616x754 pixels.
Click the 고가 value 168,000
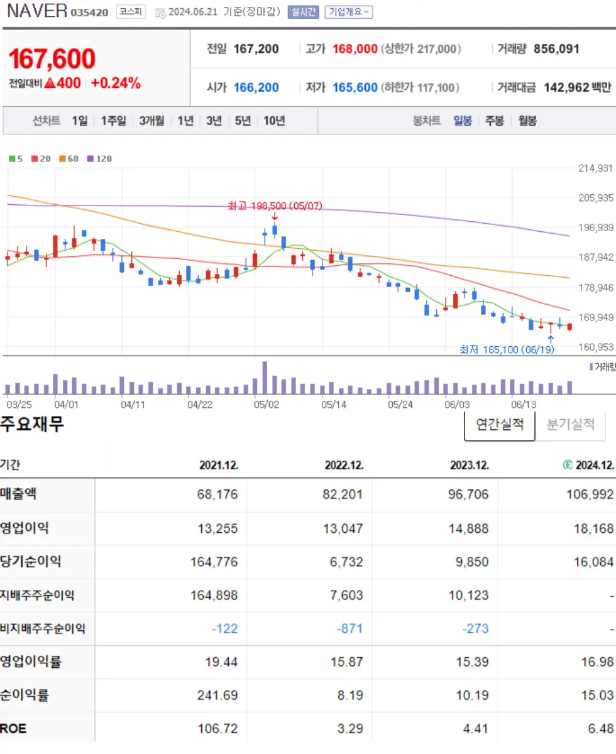[355, 48]
